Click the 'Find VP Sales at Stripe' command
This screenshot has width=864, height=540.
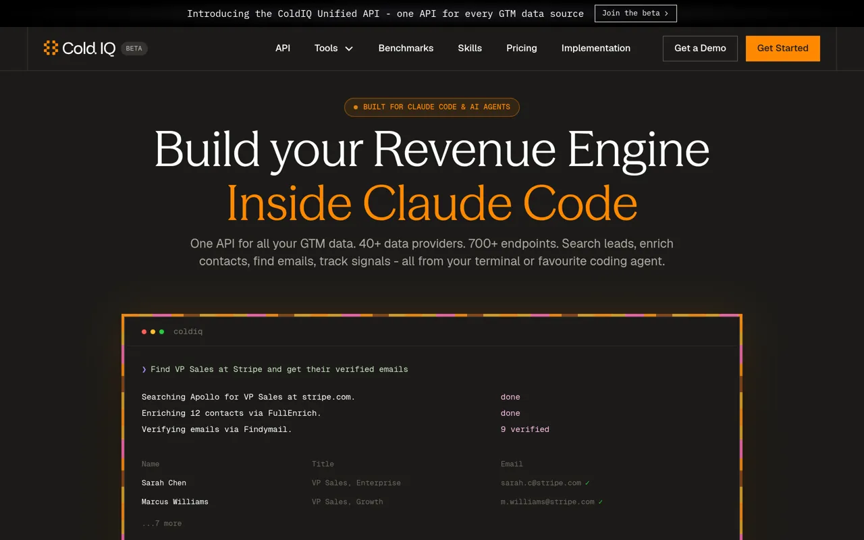click(279, 369)
